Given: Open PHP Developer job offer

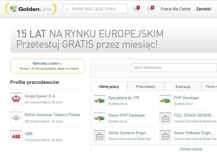Looking at the screenshot, I should coord(186,98).
